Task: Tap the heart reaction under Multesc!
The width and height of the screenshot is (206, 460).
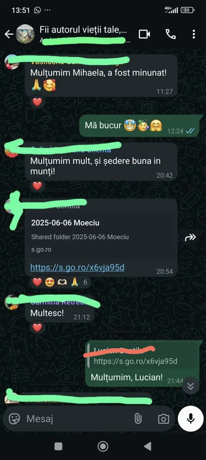Action: [x=37, y=327]
